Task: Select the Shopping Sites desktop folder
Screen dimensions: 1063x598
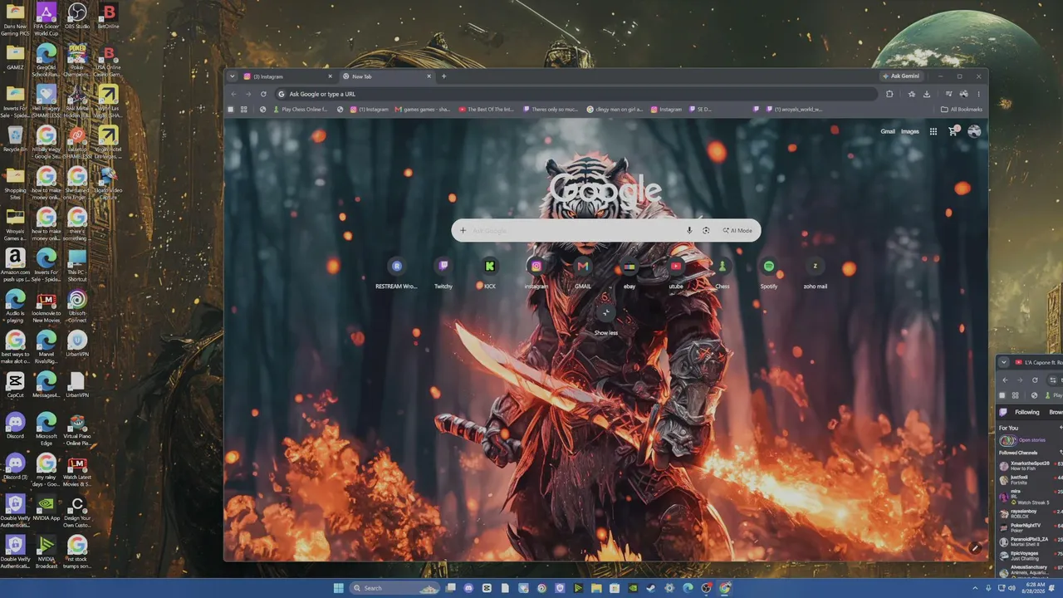Action: click(15, 184)
